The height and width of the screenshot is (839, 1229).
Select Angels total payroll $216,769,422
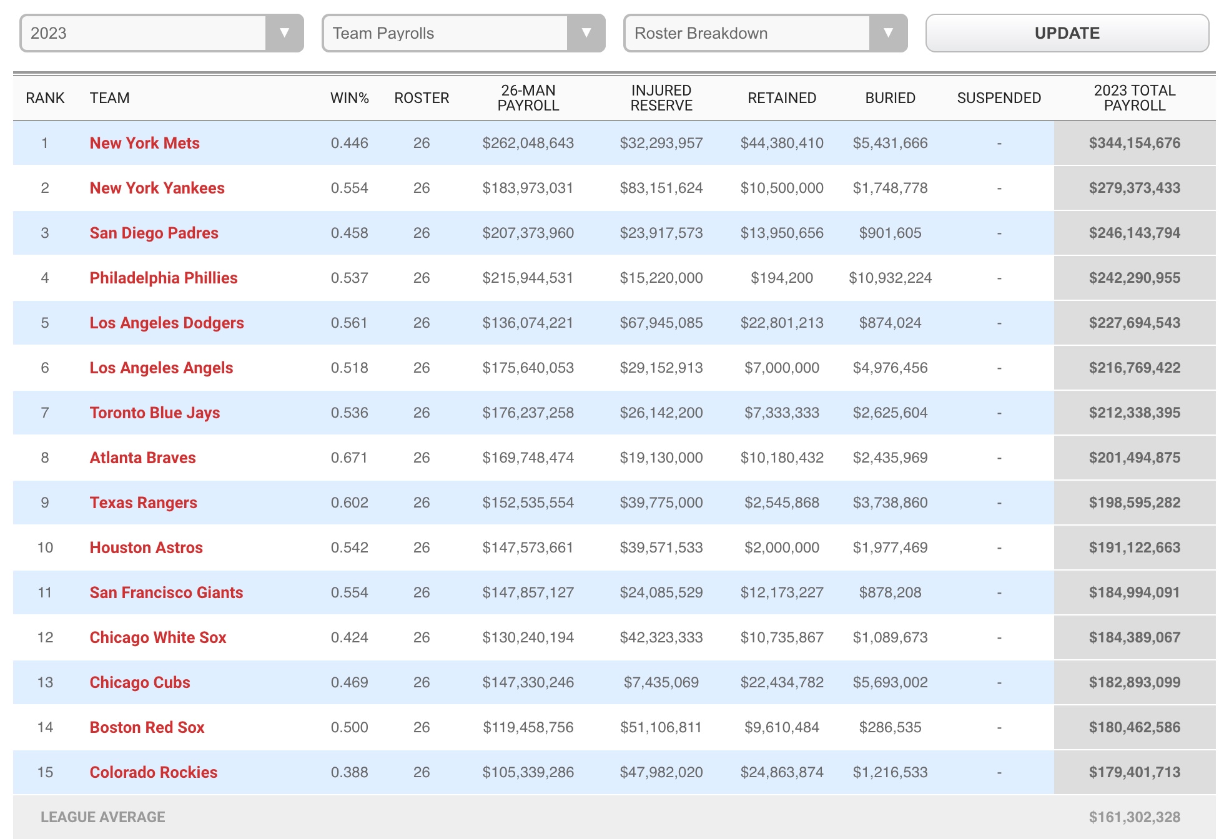(1135, 368)
